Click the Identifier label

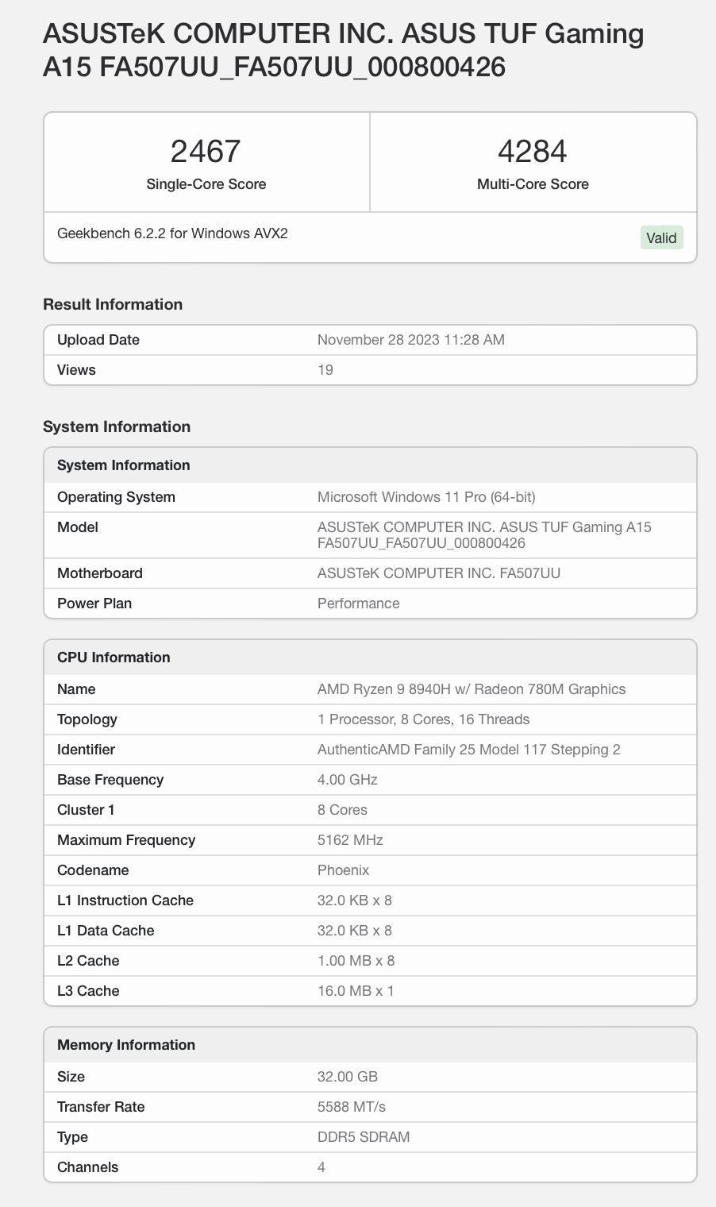pos(86,750)
